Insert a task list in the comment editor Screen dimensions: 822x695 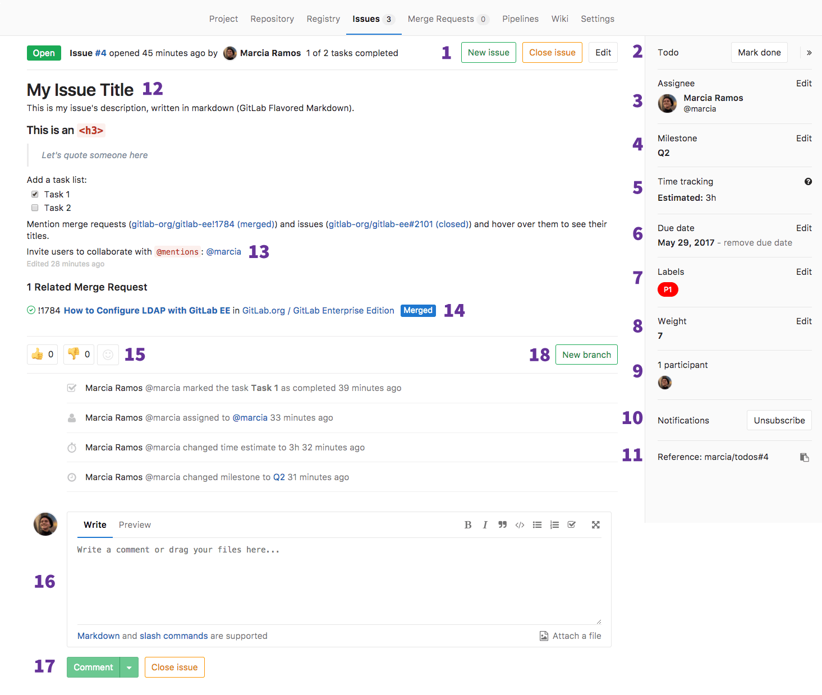click(572, 524)
